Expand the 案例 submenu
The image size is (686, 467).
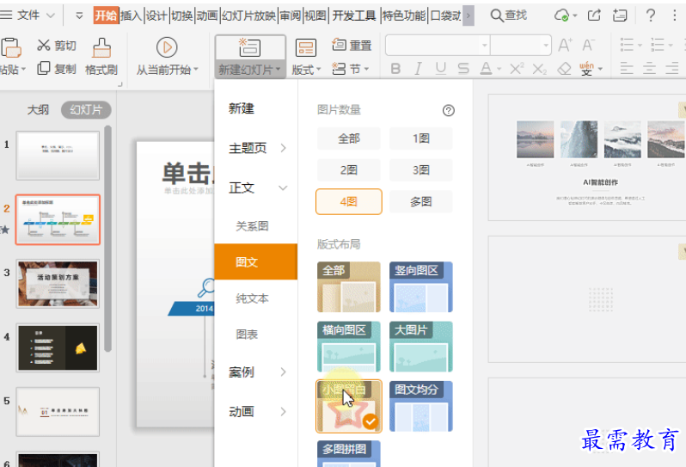283,372
